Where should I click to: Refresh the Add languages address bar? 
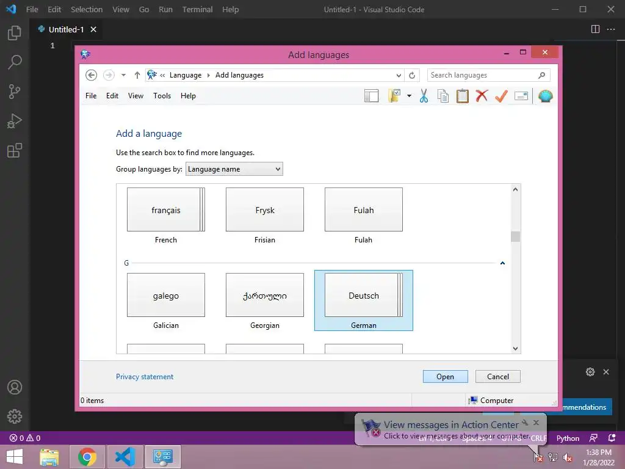click(412, 75)
